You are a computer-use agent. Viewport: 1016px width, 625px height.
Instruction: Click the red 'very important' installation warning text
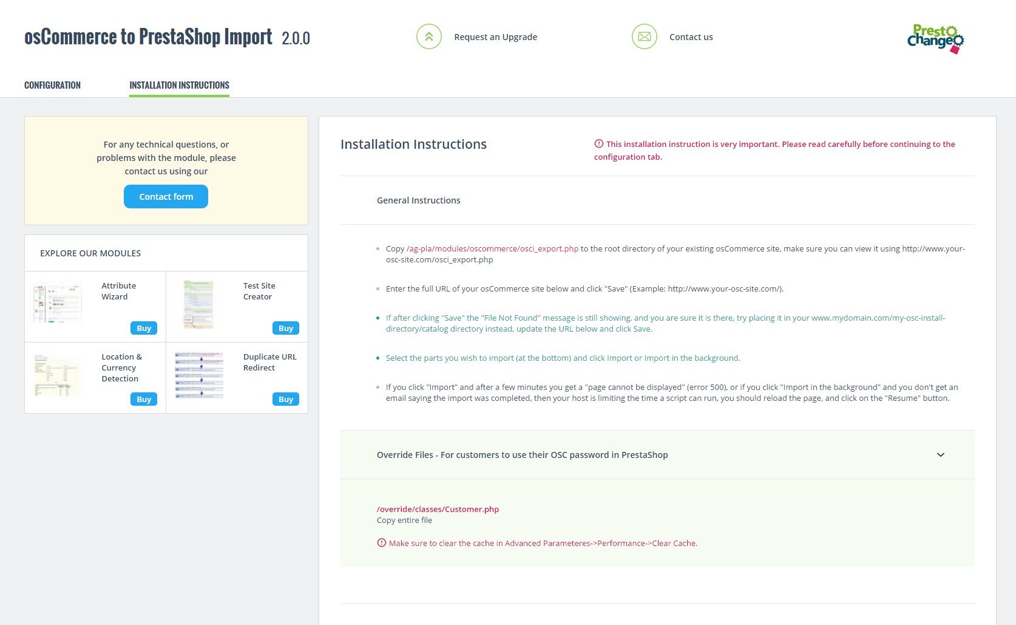click(x=774, y=150)
